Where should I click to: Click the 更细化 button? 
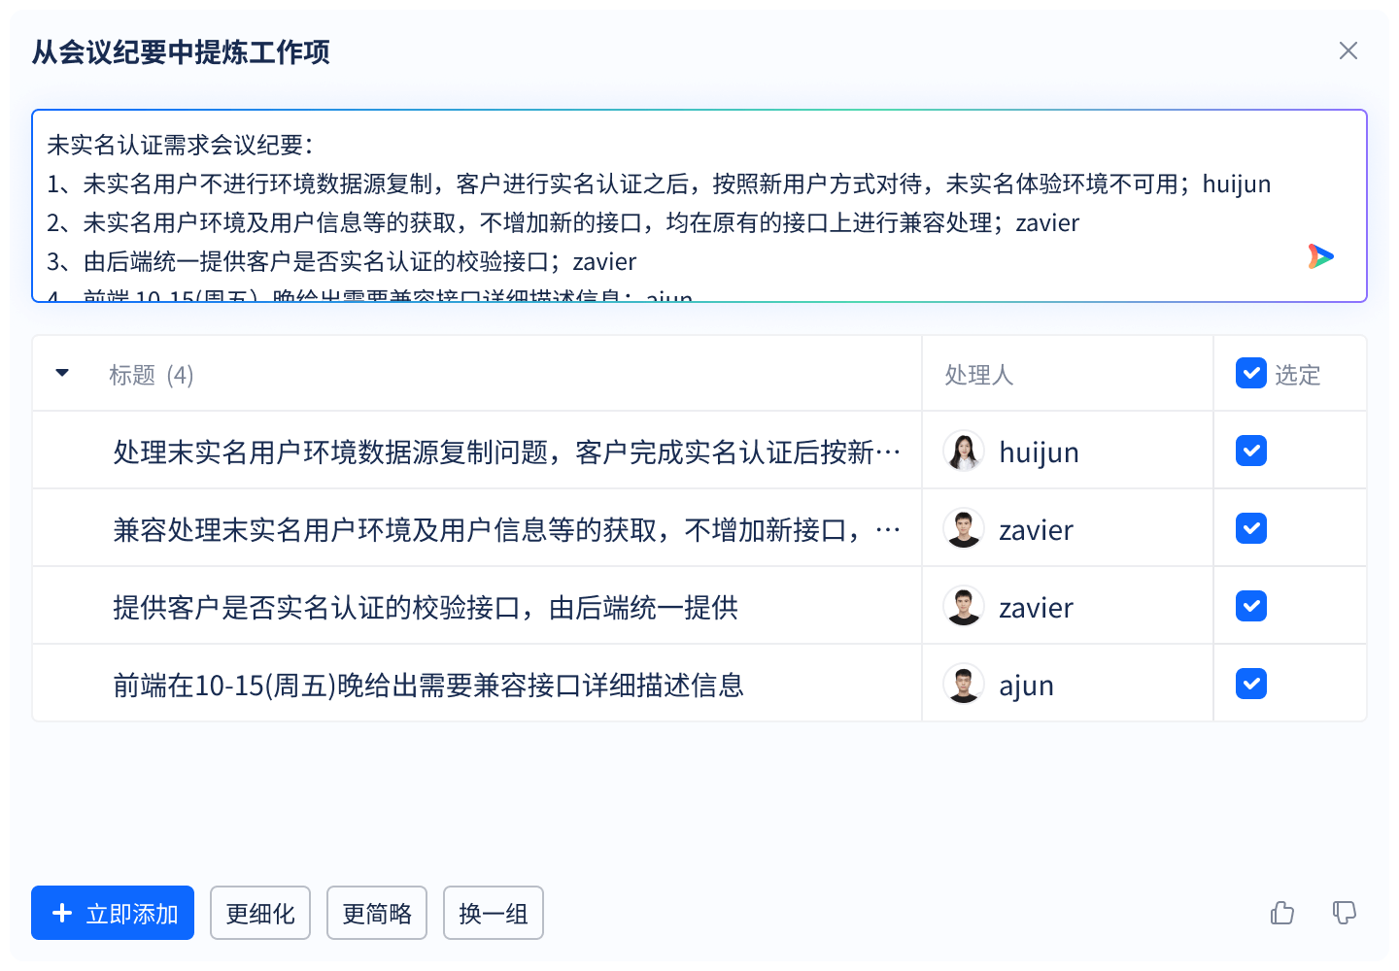(260, 913)
